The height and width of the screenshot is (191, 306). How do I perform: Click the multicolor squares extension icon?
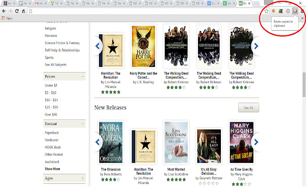281,11
